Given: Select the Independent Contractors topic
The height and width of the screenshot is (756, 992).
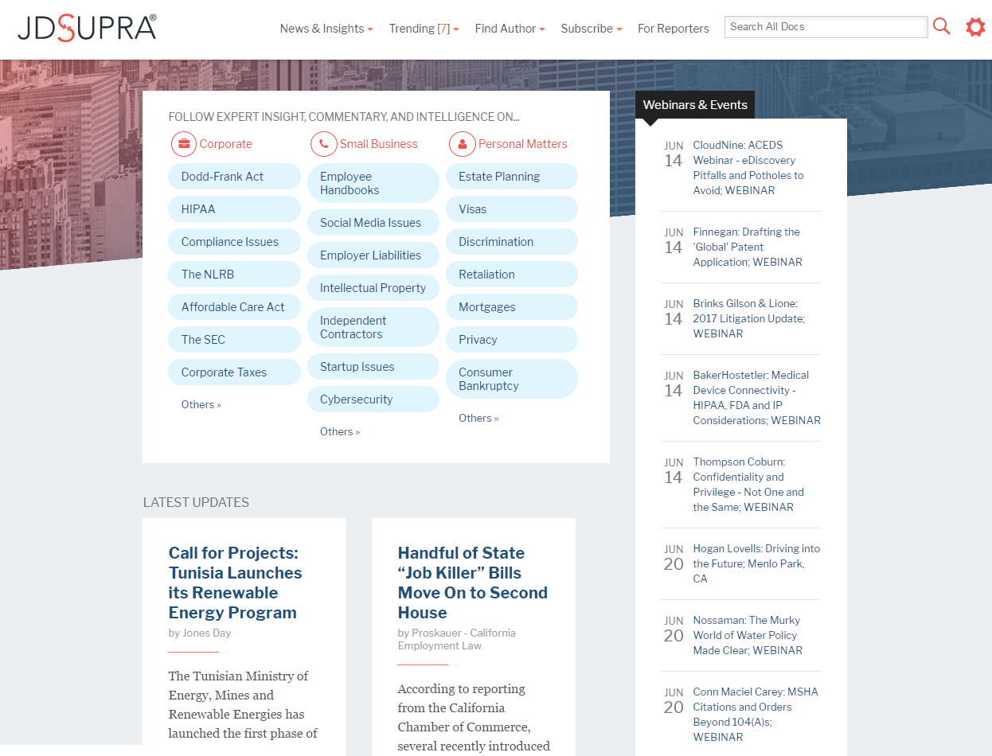Looking at the screenshot, I should [x=373, y=327].
